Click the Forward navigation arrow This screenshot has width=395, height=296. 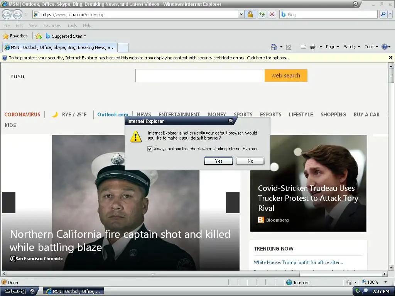17,14
